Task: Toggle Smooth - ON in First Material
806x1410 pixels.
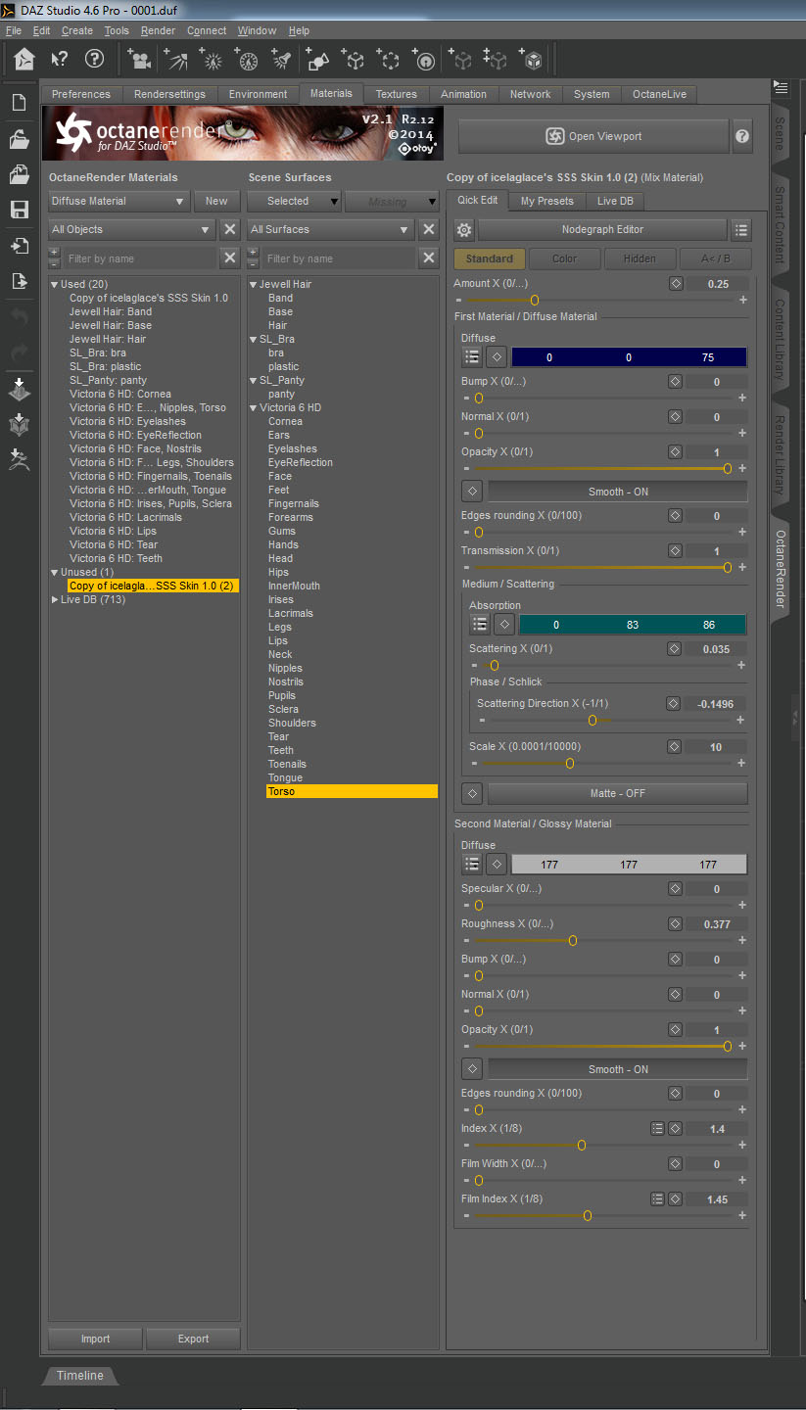Action: [618, 492]
